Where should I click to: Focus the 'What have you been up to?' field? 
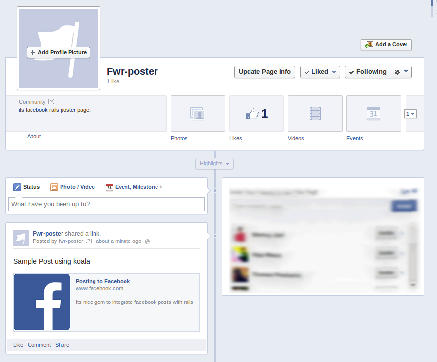(106, 204)
